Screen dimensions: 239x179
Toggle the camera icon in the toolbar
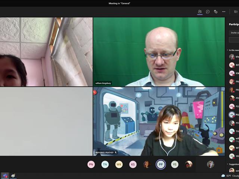[x=236, y=12]
